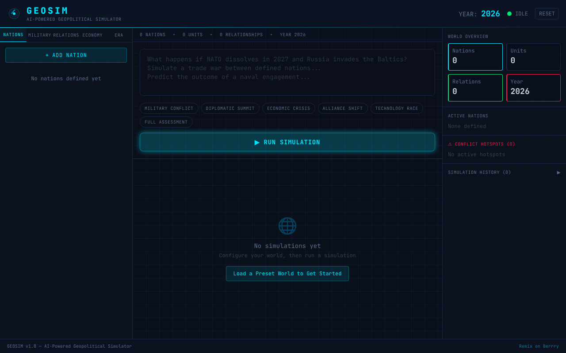Open the MILITARY tab
The height and width of the screenshot is (353, 566).
[39, 35]
